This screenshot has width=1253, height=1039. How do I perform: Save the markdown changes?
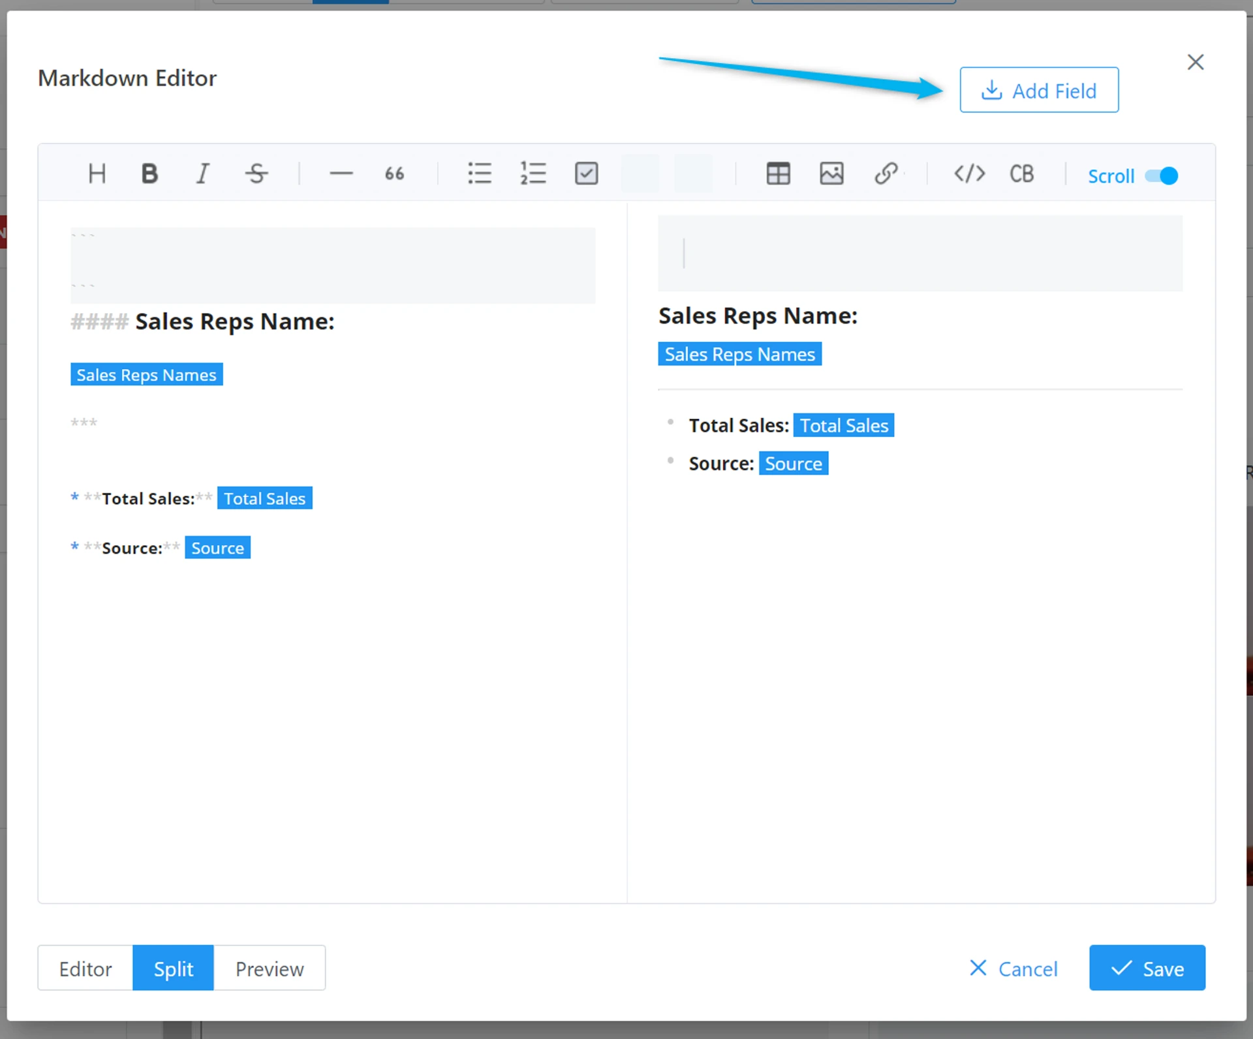tap(1147, 968)
